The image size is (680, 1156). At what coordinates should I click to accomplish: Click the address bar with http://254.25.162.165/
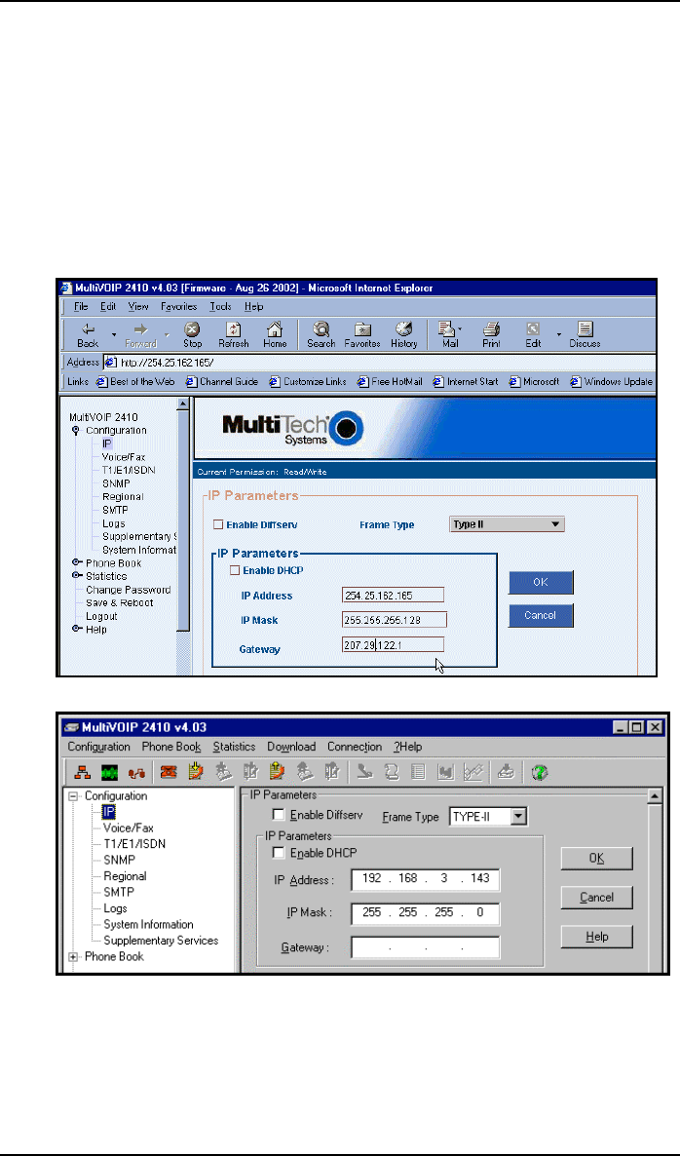tap(380, 363)
